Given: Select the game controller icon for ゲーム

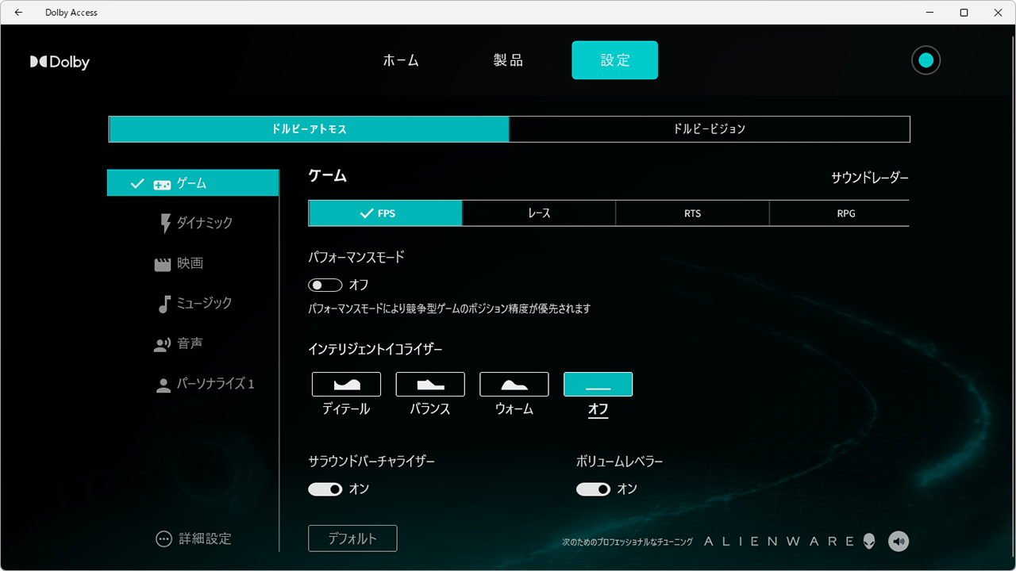Looking at the screenshot, I should pyautogui.click(x=162, y=184).
